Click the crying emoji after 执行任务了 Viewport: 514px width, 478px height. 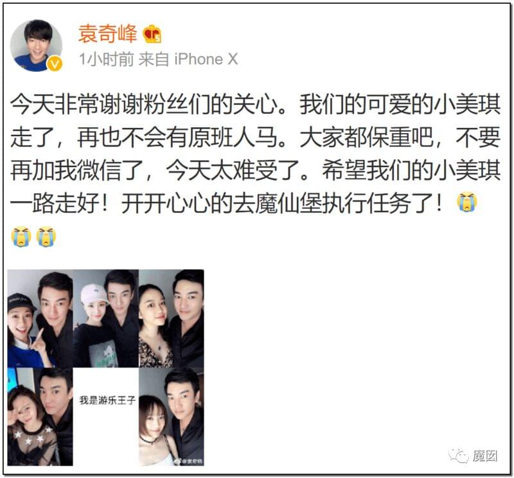[x=467, y=201]
